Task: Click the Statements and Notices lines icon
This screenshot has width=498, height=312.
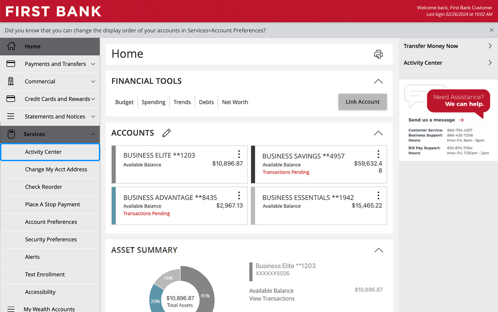Action: pos(11,116)
